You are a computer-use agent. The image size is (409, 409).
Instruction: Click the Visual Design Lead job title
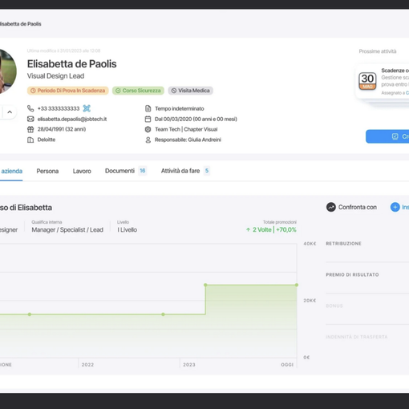55,76
